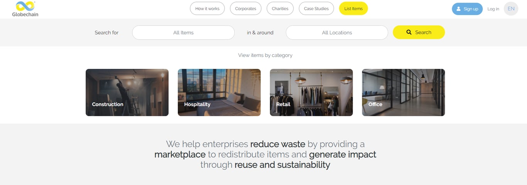Browse the Office category tile

(404, 92)
